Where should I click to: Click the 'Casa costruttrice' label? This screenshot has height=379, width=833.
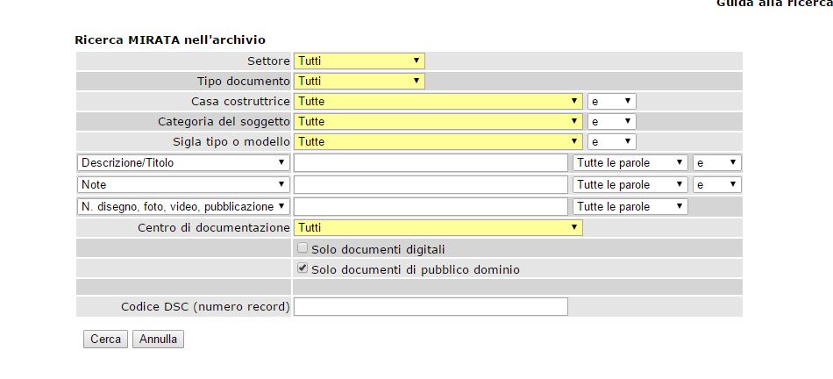pyautogui.click(x=240, y=102)
